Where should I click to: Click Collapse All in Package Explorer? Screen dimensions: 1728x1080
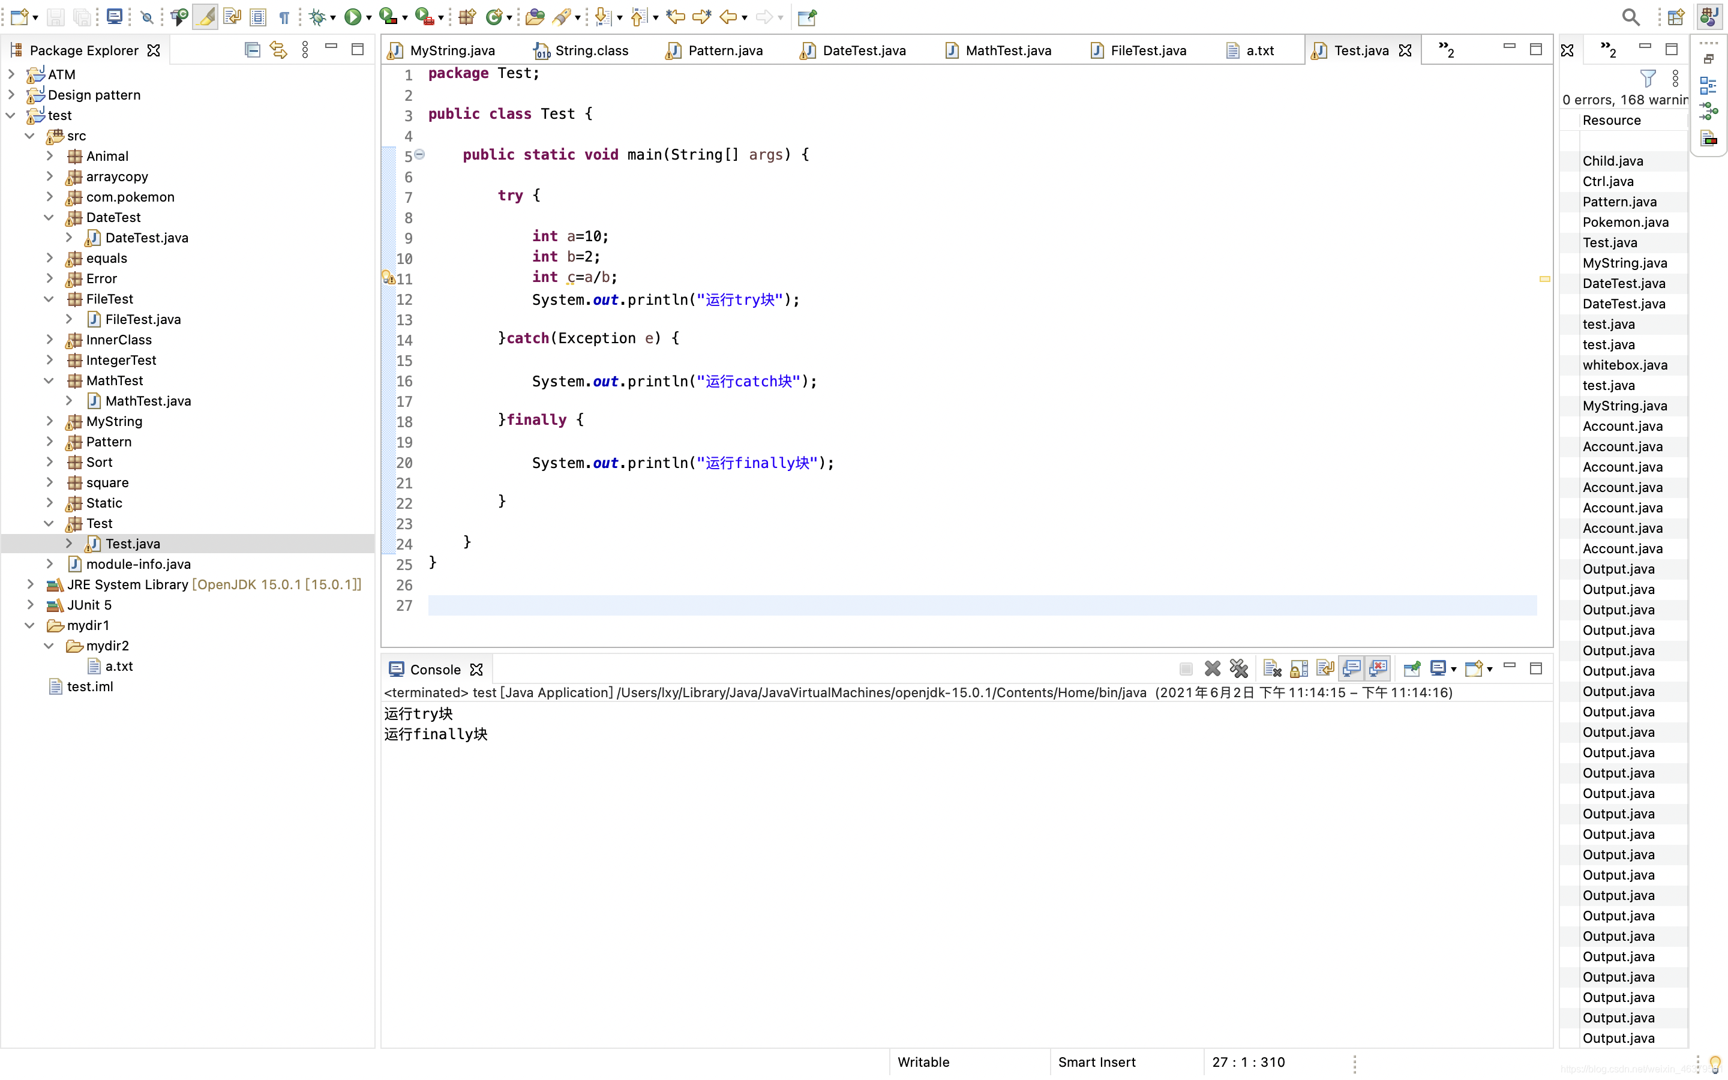[252, 49]
